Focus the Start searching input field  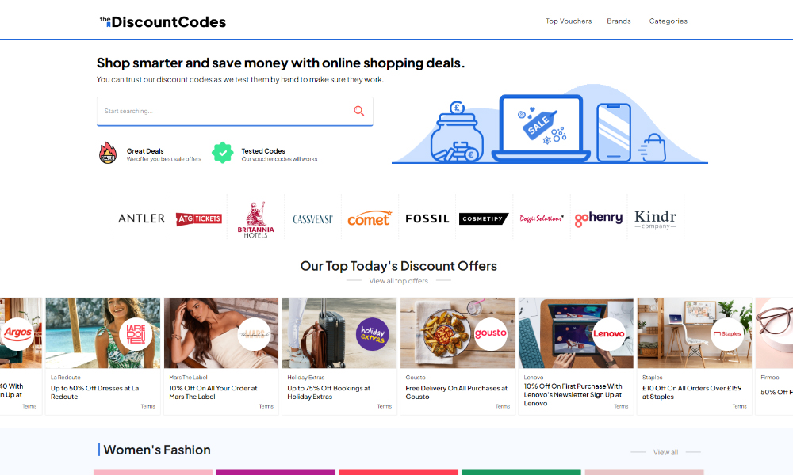[235, 111]
